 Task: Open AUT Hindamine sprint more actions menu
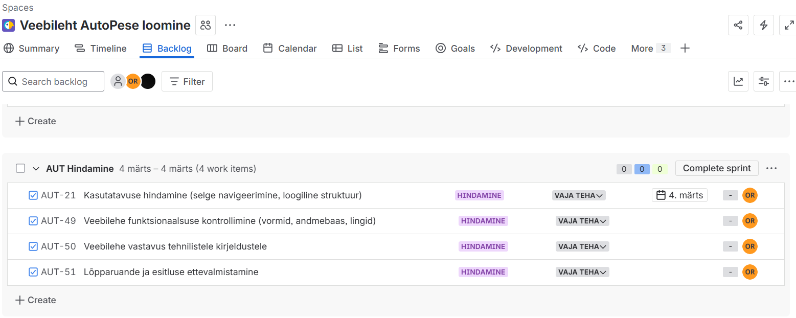[x=771, y=168]
